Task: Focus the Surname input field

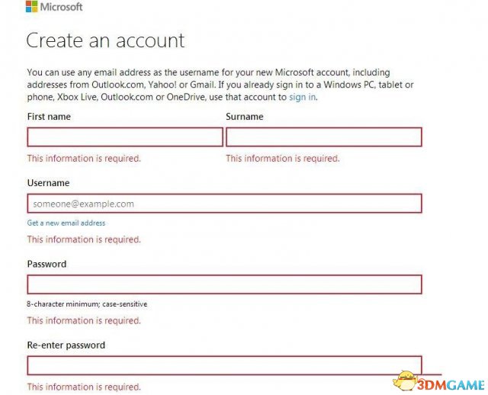Action: (x=323, y=137)
